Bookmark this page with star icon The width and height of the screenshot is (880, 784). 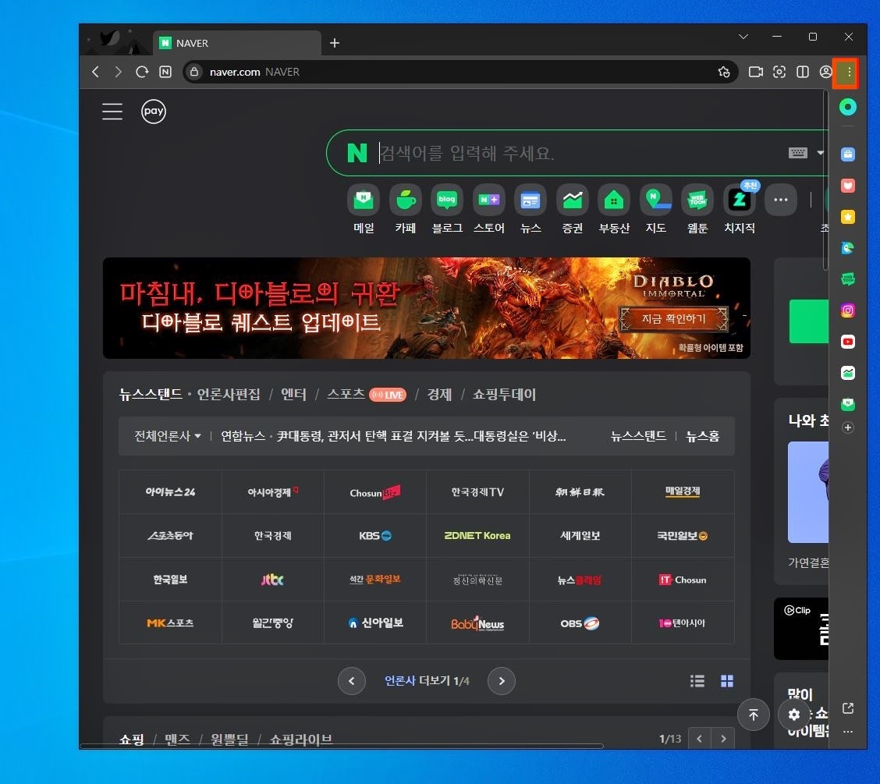click(723, 72)
